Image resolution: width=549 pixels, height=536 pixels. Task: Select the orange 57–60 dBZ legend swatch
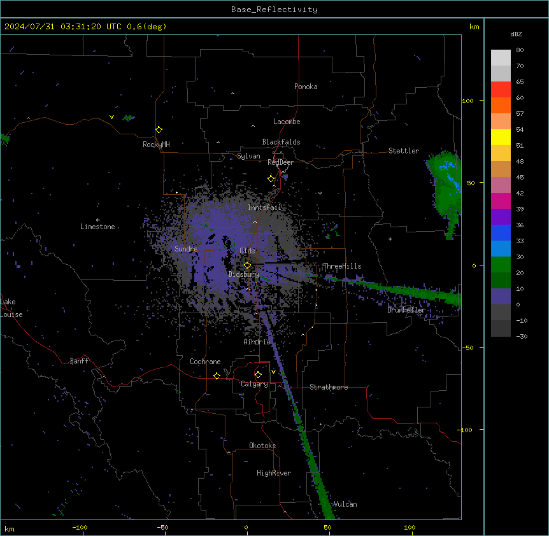coord(501,106)
